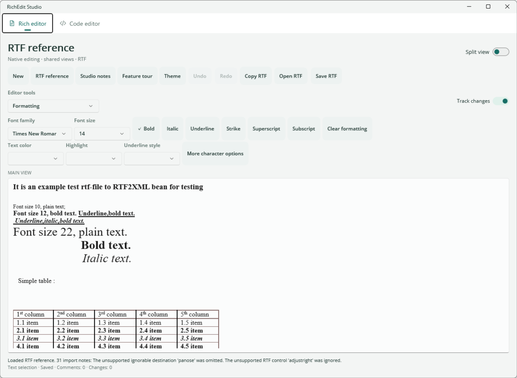The height and width of the screenshot is (378, 517).
Task: Open the Highlight color dropdown
Action: point(94,158)
